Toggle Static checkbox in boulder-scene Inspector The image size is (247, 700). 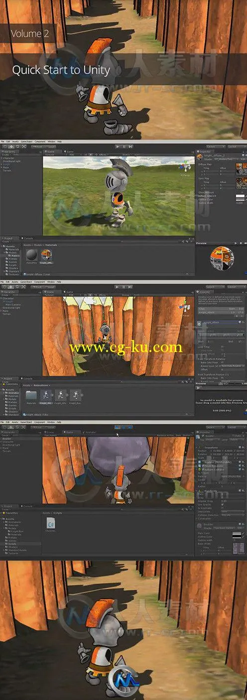click(x=235, y=435)
